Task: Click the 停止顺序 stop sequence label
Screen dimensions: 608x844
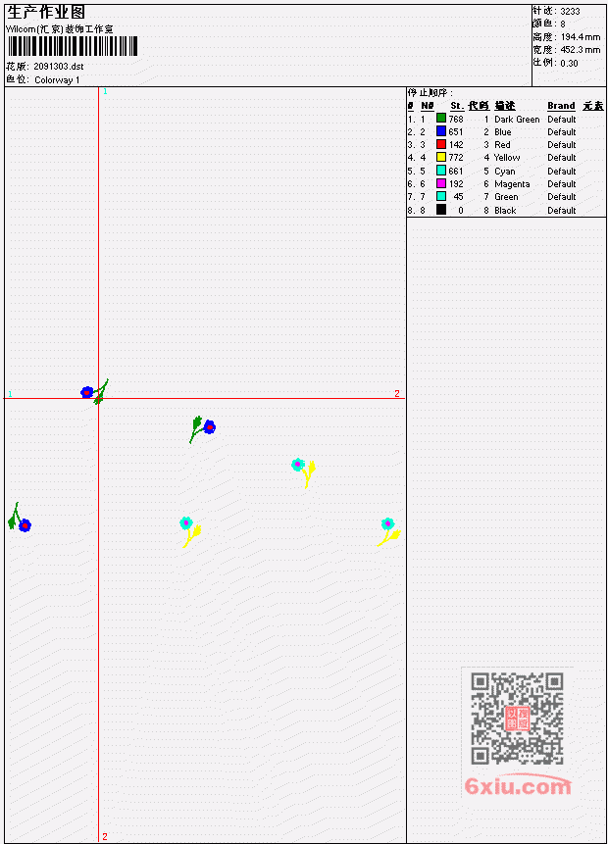Action: 430,92
